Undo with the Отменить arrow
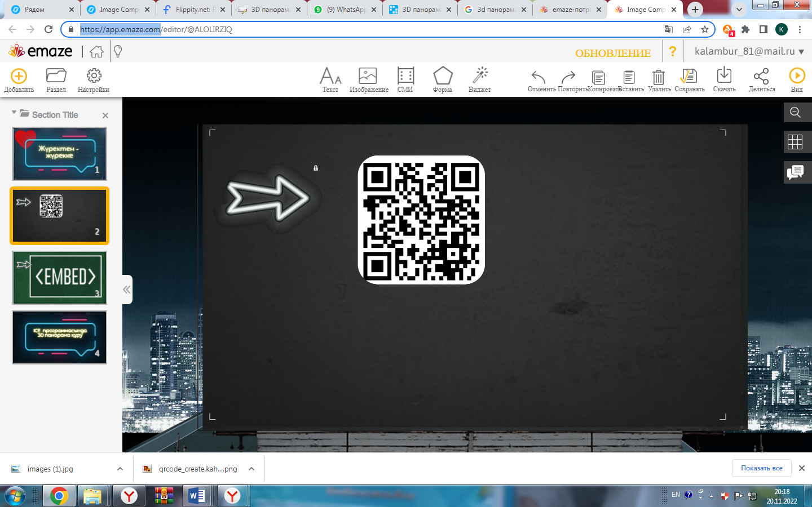Screen dimensions: 812x507 [539, 77]
